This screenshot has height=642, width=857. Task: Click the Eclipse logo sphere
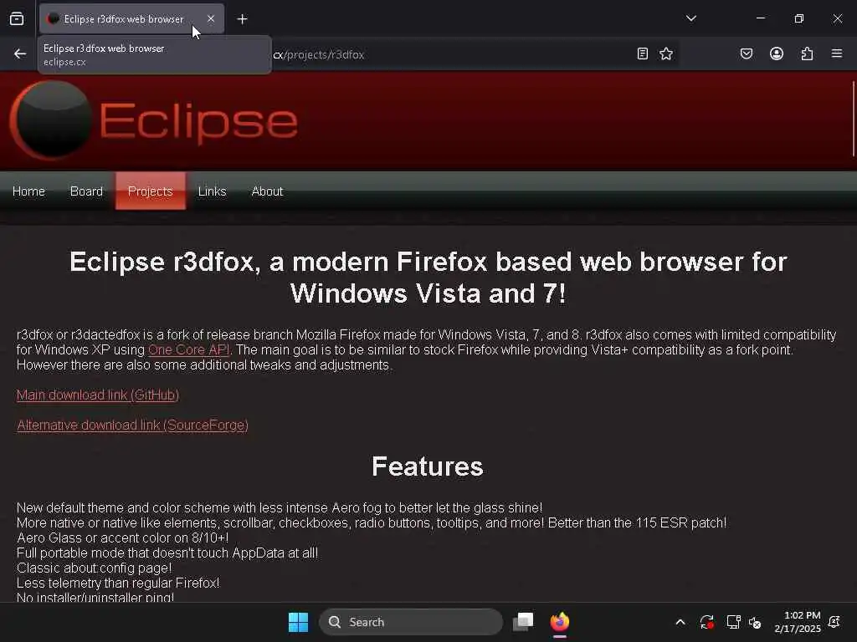pyautogui.click(x=51, y=120)
